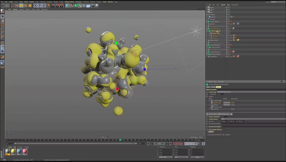Click the Camera object icon
Image resolution: width=286 pixels, height=162 pixels.
pos(92,6)
